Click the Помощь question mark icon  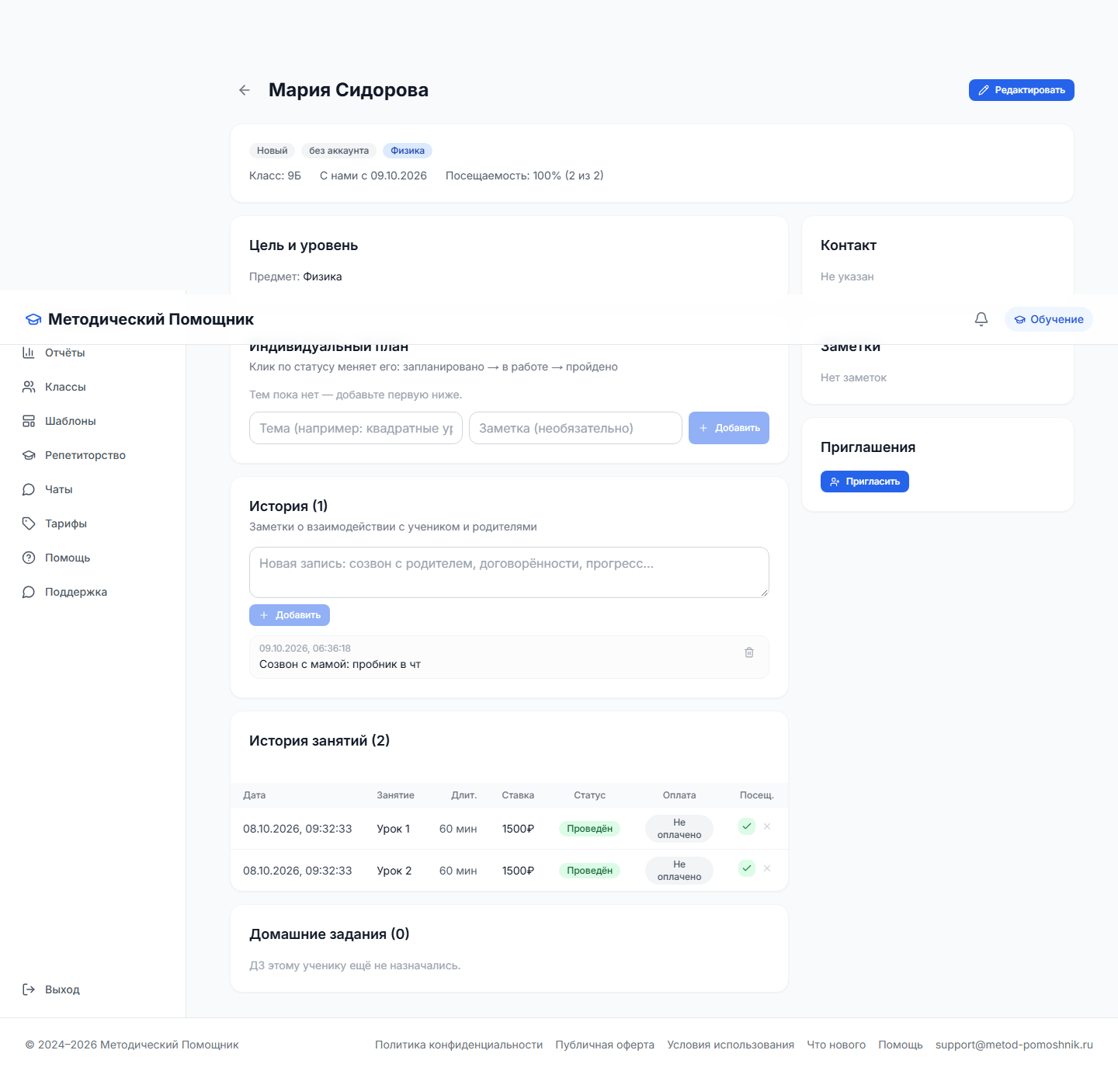[29, 558]
